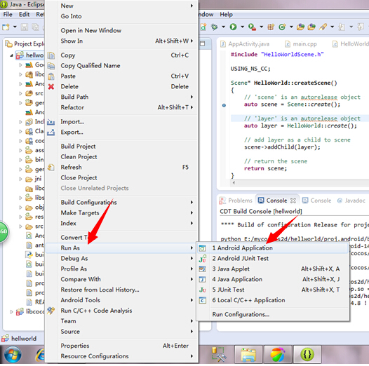Viewport: 369px width, 366px height.
Task: Click the Paste clipboard icon
Action: coord(51,76)
